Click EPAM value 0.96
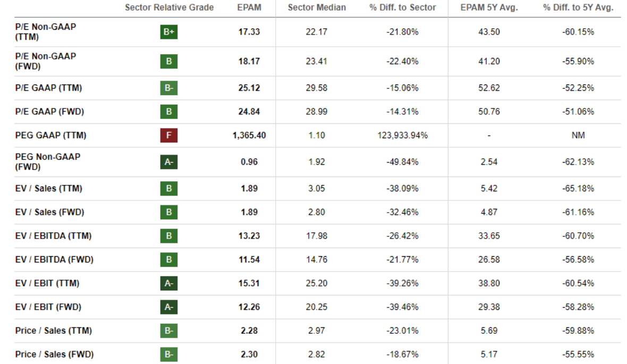 tap(249, 162)
